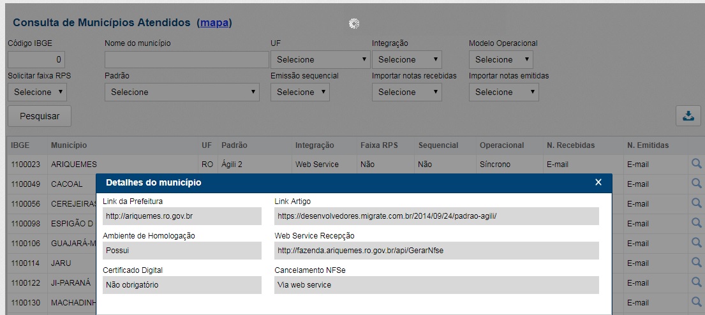
Task: Open details magnifier for JARU row
Action: [x=696, y=263]
